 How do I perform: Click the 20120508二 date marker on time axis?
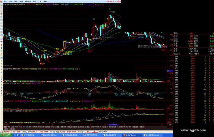tap(113, 124)
